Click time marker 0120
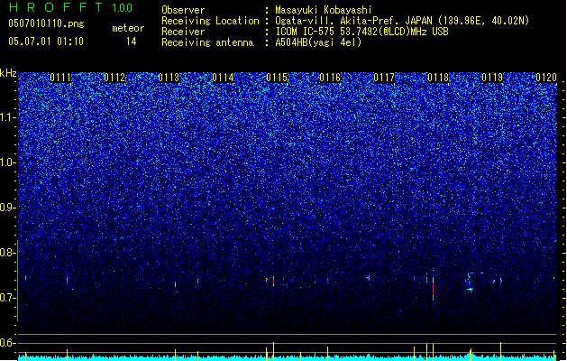 [x=546, y=78]
